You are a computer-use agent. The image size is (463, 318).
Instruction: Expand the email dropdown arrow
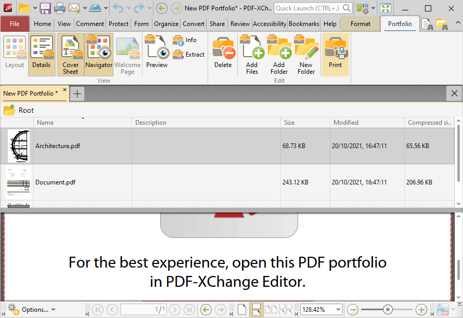click(x=85, y=8)
